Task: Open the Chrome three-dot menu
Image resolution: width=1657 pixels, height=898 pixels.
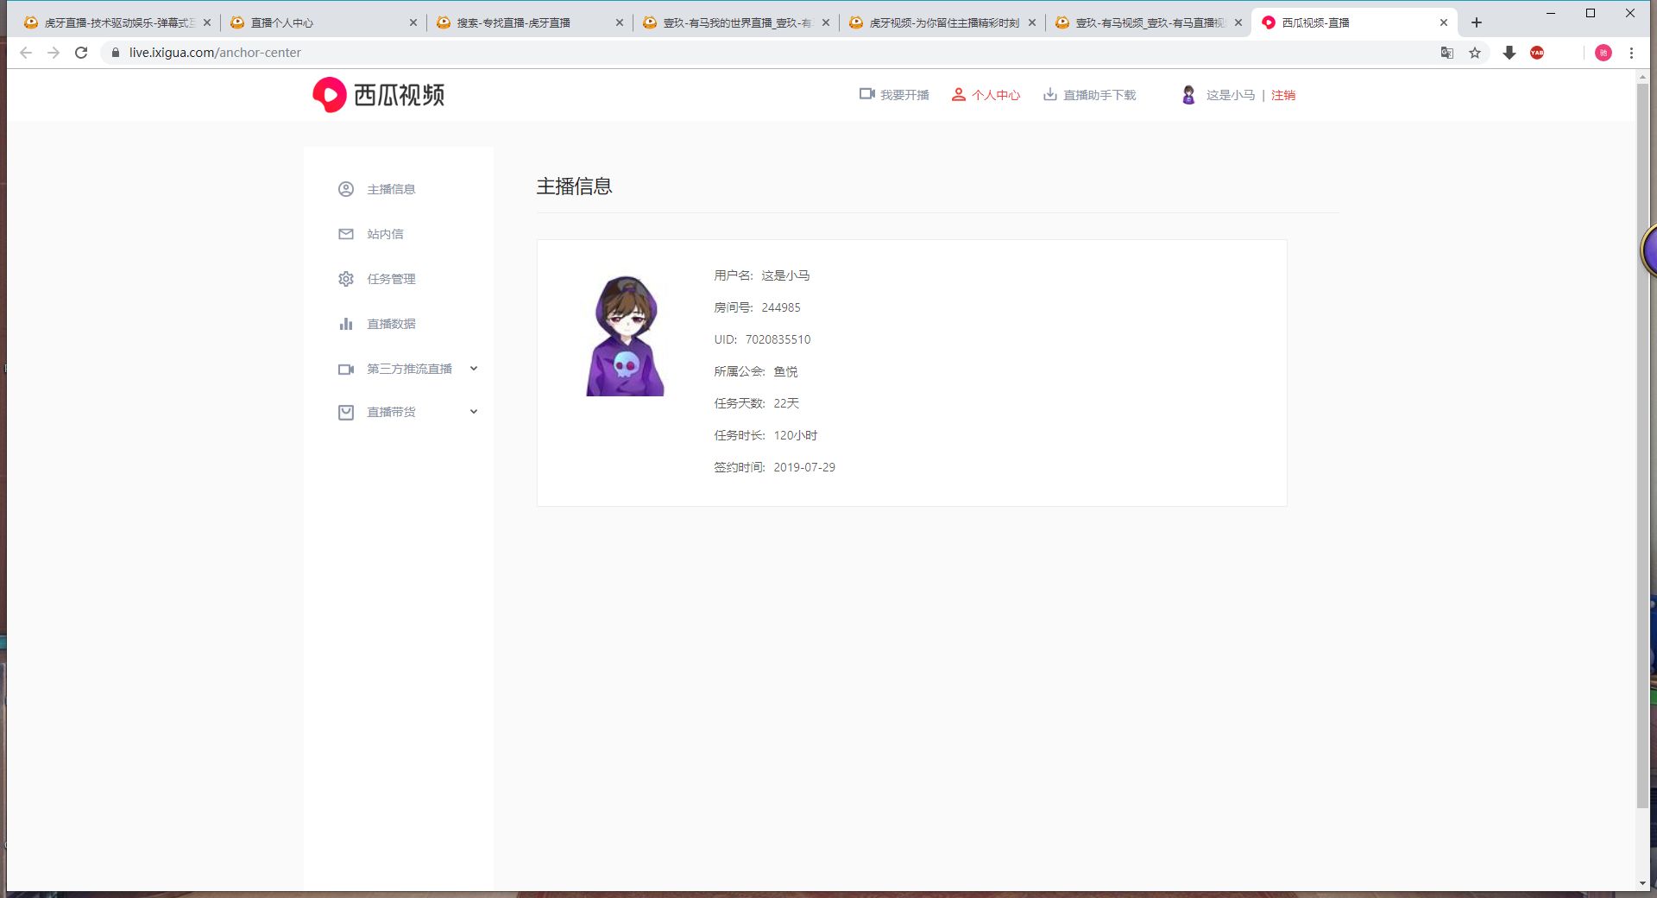Action: tap(1631, 53)
